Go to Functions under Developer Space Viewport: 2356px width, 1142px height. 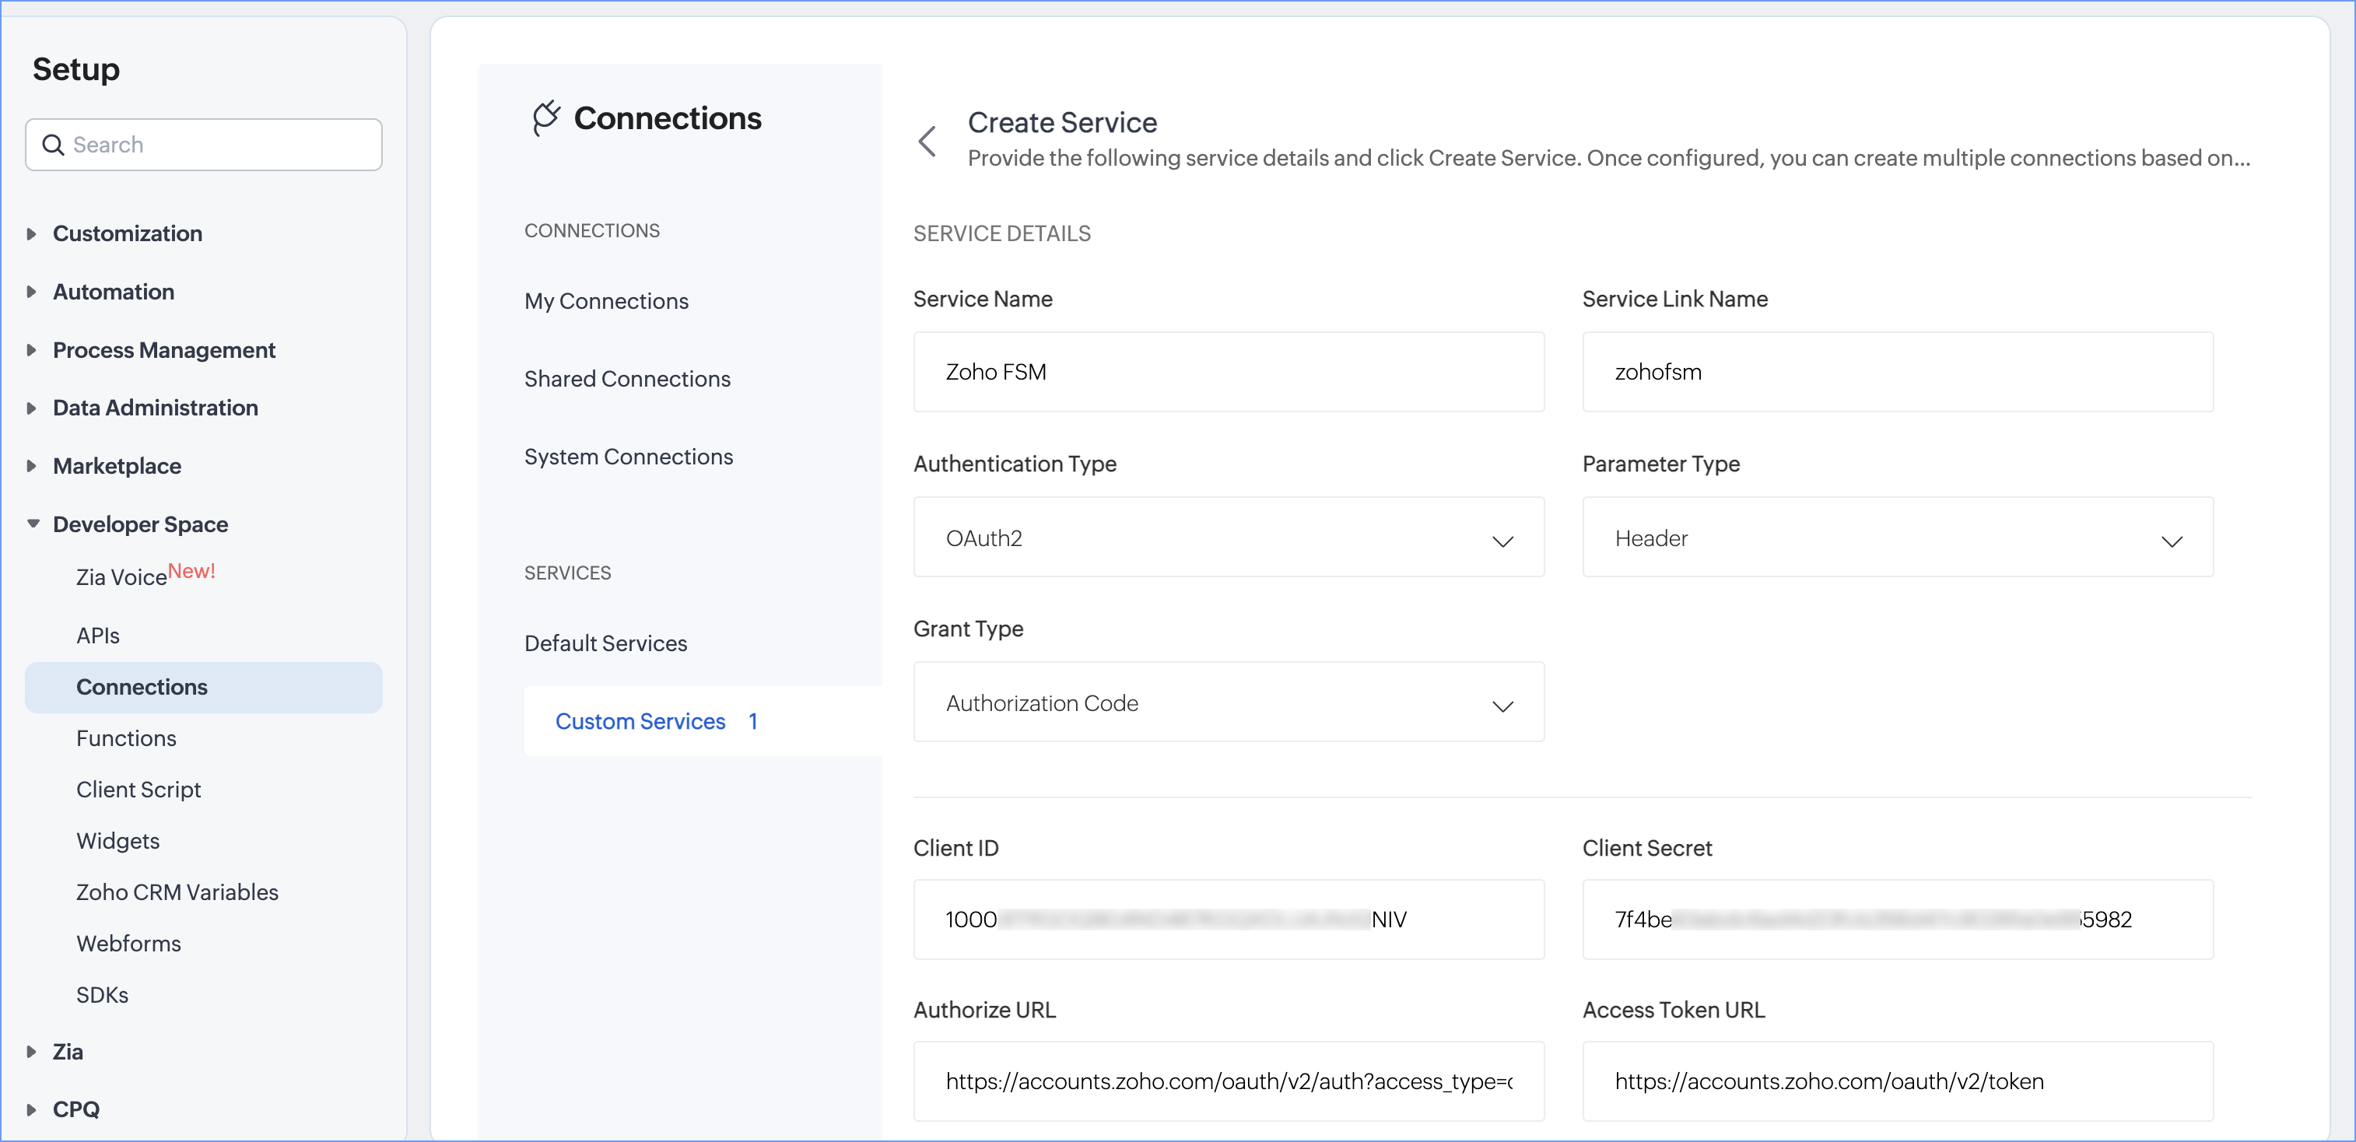[x=126, y=737]
